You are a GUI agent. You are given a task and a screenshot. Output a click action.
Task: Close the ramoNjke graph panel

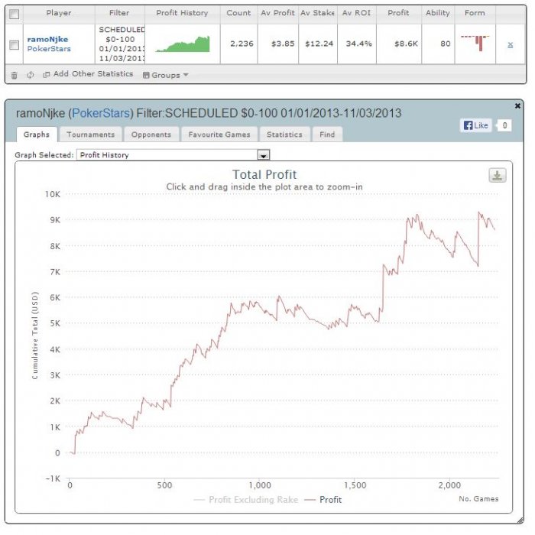[517, 106]
